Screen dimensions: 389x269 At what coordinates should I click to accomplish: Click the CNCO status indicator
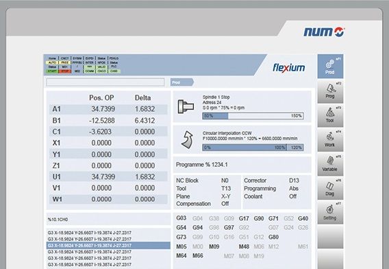point(101,71)
